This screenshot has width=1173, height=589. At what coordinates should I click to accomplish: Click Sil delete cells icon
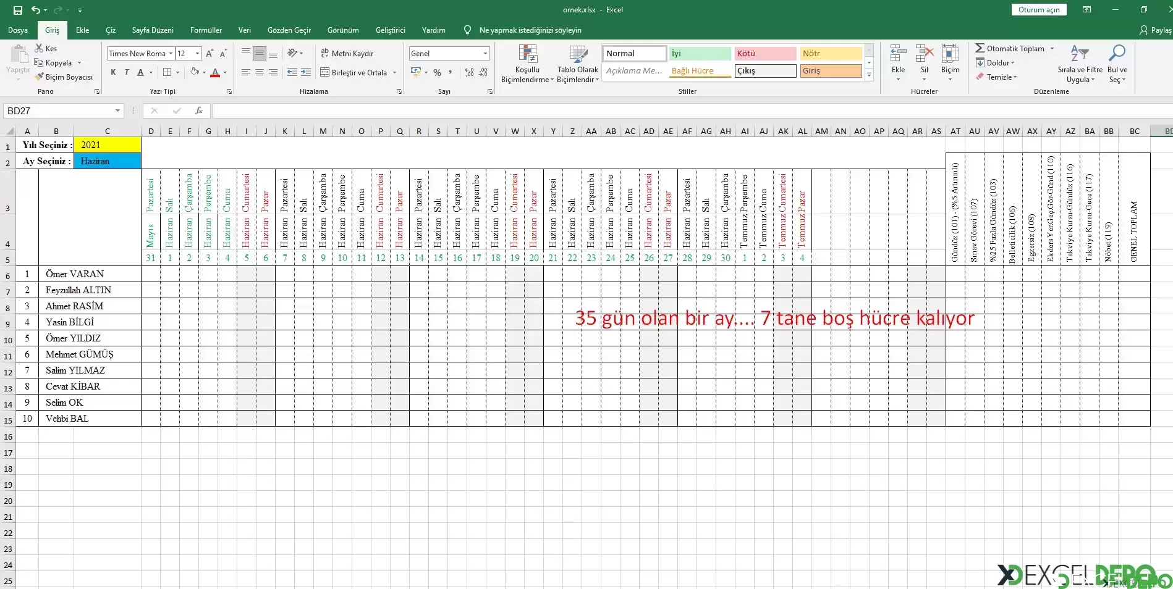[x=924, y=54]
